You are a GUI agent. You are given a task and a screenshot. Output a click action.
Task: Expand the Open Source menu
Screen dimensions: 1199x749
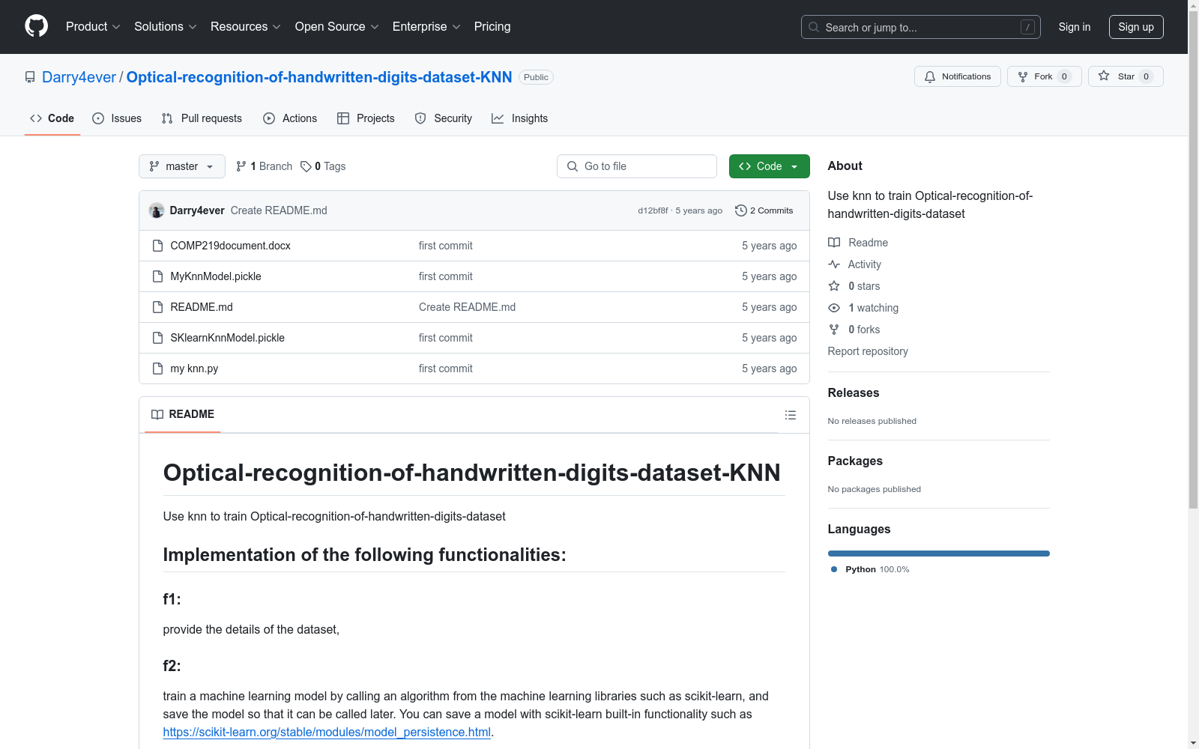click(x=337, y=27)
